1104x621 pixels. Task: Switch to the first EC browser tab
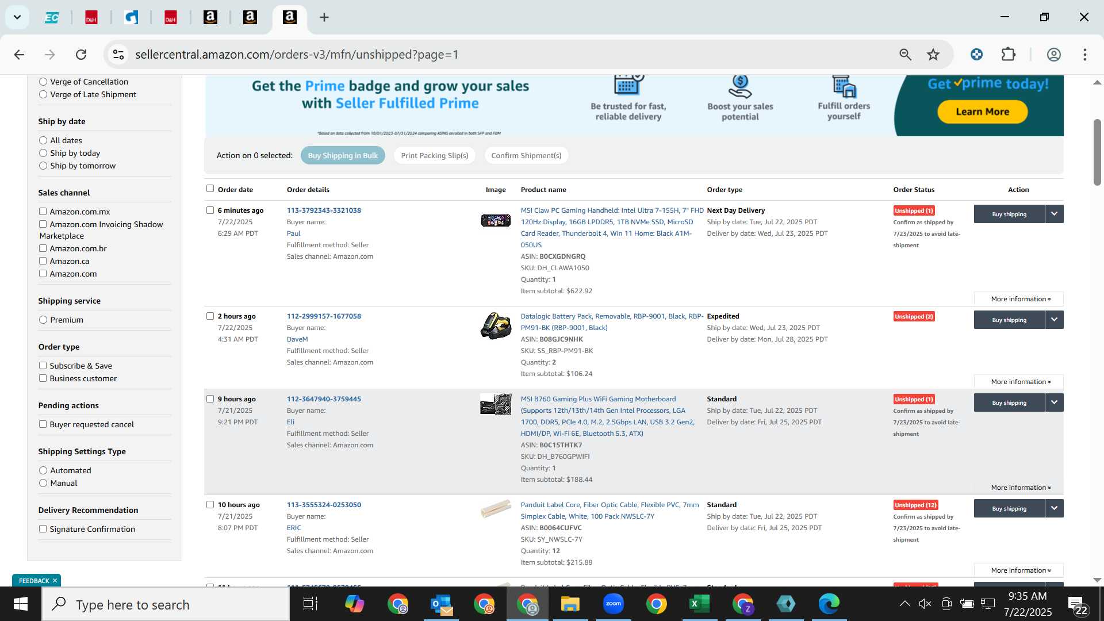tap(52, 17)
